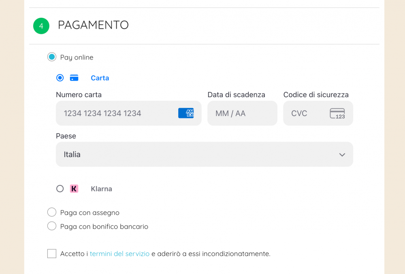
Task: Select the Carta payment radio button
Action: click(60, 78)
